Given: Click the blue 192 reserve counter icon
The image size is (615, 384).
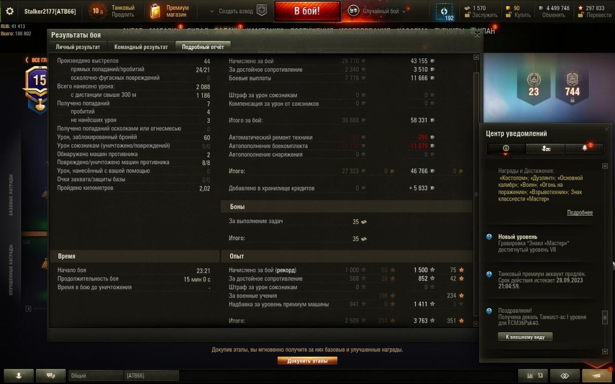Looking at the screenshot, I should [444, 12].
